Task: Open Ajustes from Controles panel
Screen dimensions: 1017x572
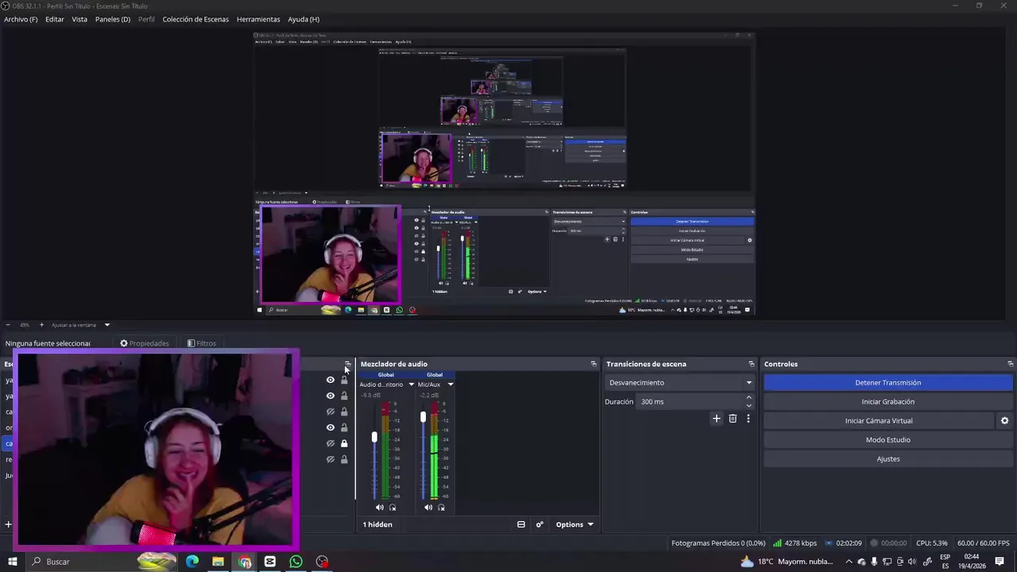Action: click(887, 458)
